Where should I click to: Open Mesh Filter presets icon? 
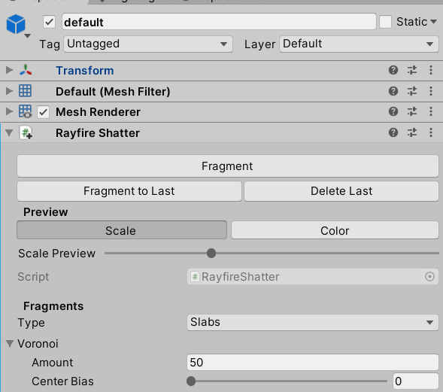pos(412,91)
